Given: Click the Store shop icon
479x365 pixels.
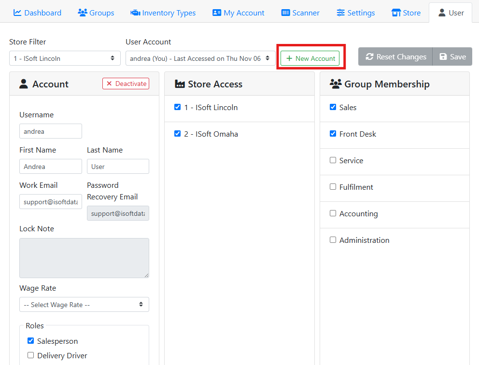Looking at the screenshot, I should [x=396, y=13].
